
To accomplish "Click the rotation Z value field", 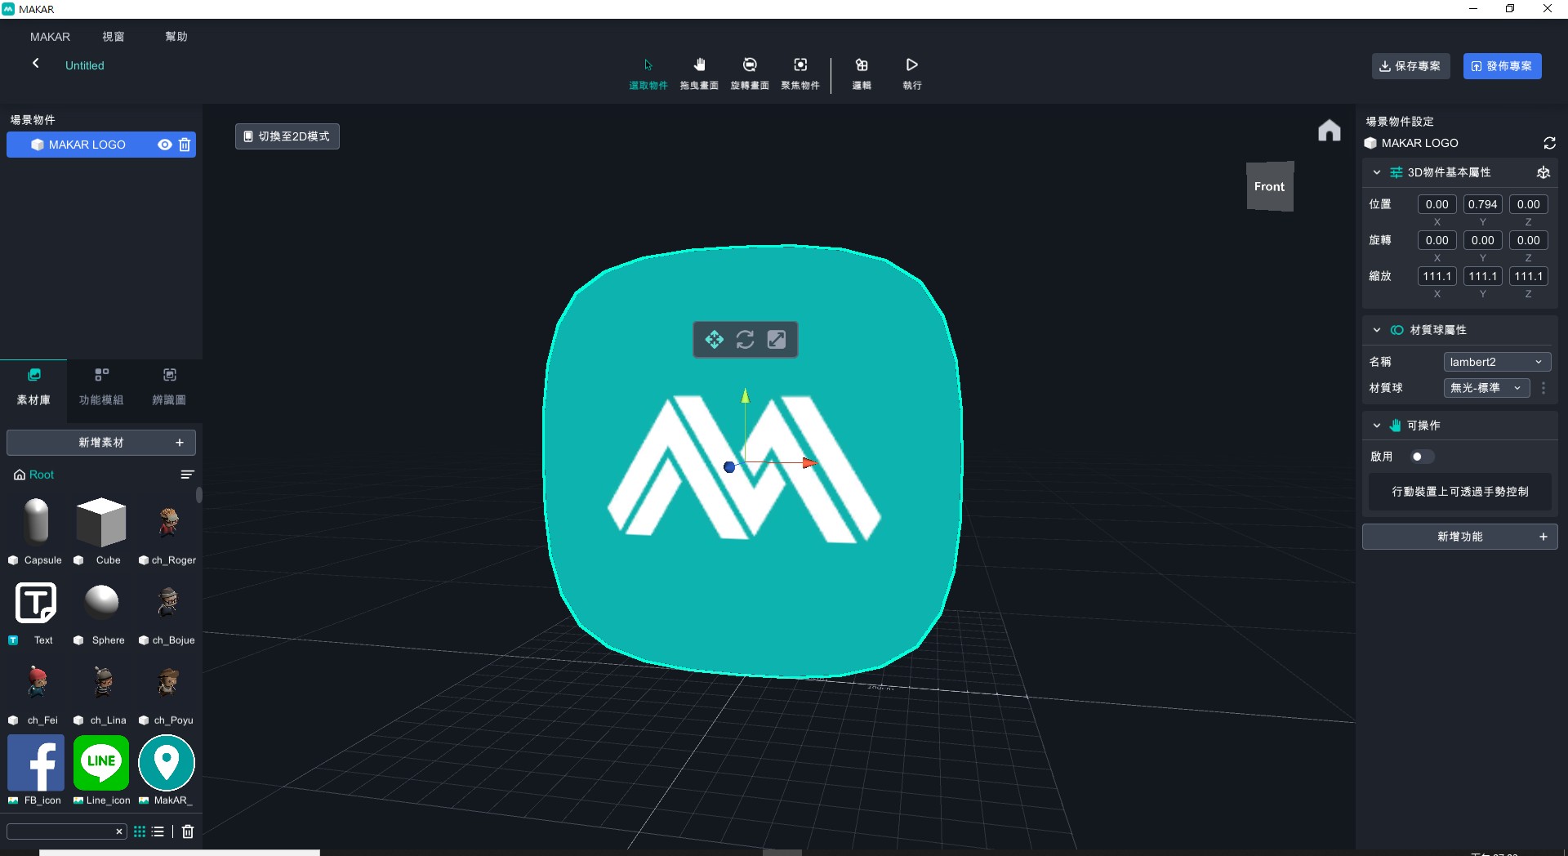I will tap(1528, 240).
